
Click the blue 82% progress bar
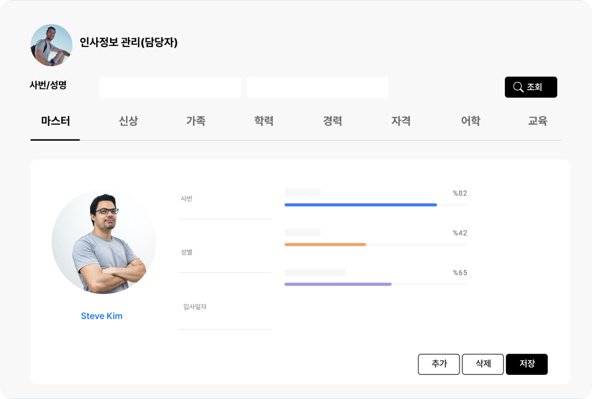(361, 205)
